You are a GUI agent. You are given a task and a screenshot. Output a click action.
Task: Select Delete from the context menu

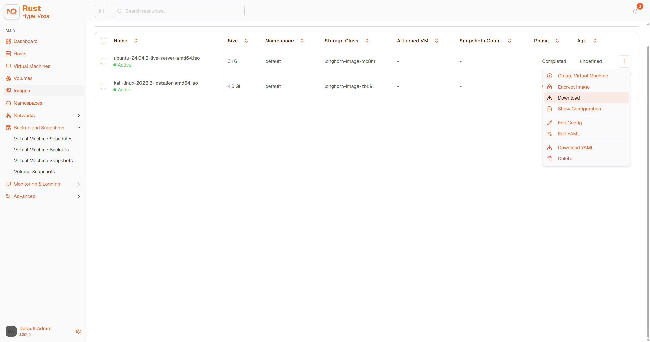pyautogui.click(x=586, y=159)
